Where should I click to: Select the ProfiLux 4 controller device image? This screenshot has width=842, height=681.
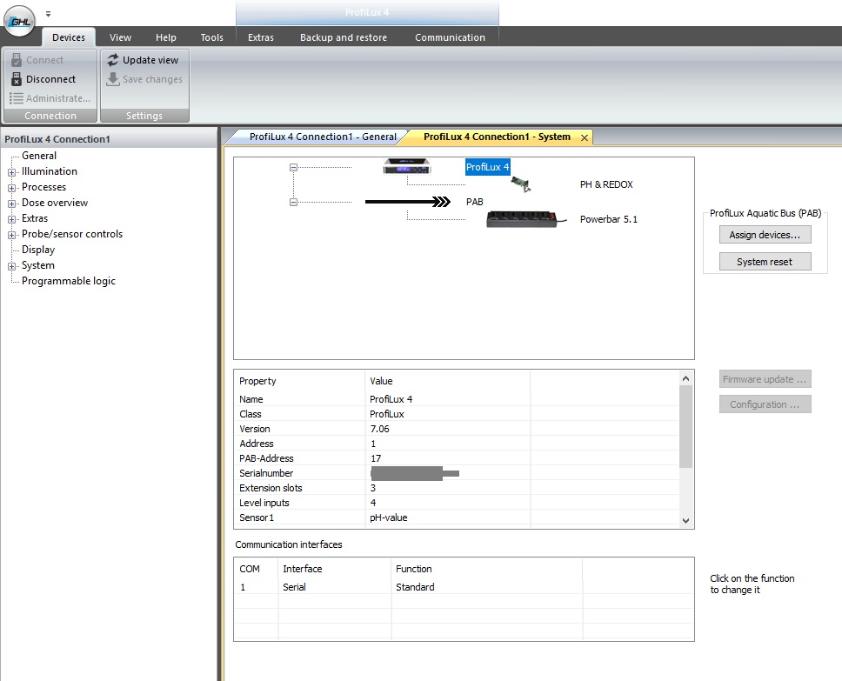coord(407,166)
